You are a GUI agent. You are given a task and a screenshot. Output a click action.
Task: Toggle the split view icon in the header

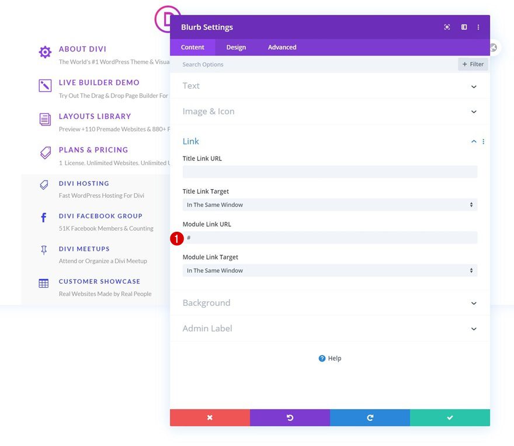point(463,27)
